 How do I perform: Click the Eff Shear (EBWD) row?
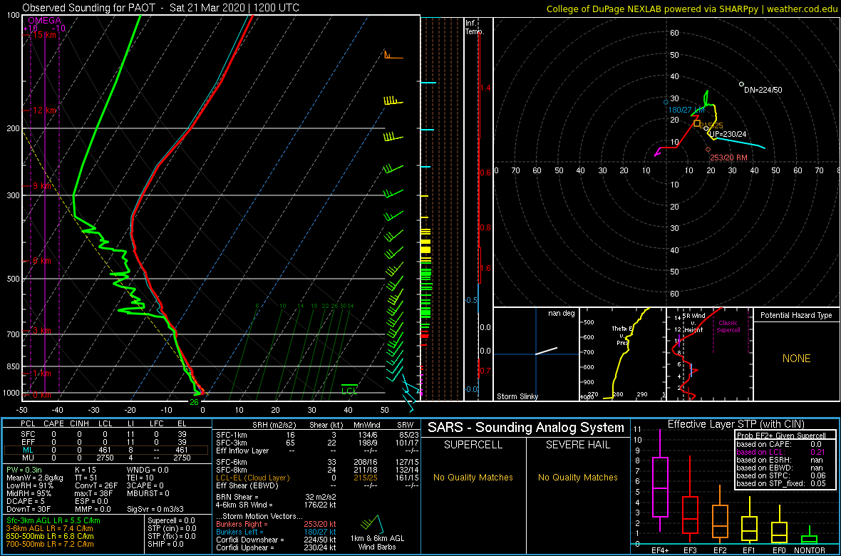[x=317, y=485]
